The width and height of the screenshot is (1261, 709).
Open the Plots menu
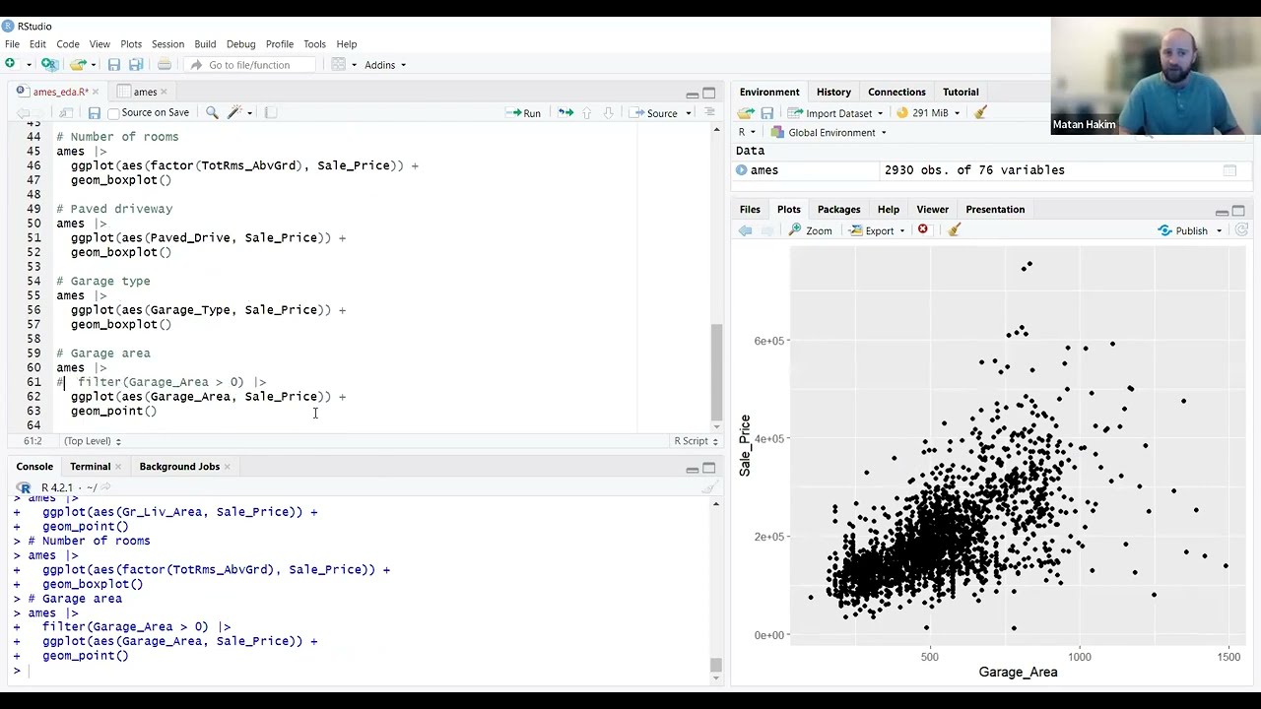tap(131, 44)
